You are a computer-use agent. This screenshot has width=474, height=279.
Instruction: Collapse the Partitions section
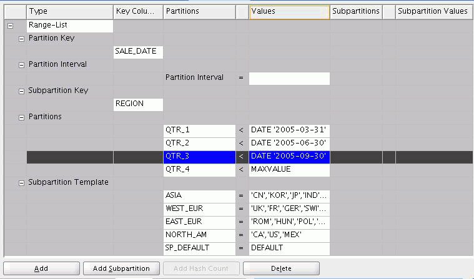[x=22, y=117]
